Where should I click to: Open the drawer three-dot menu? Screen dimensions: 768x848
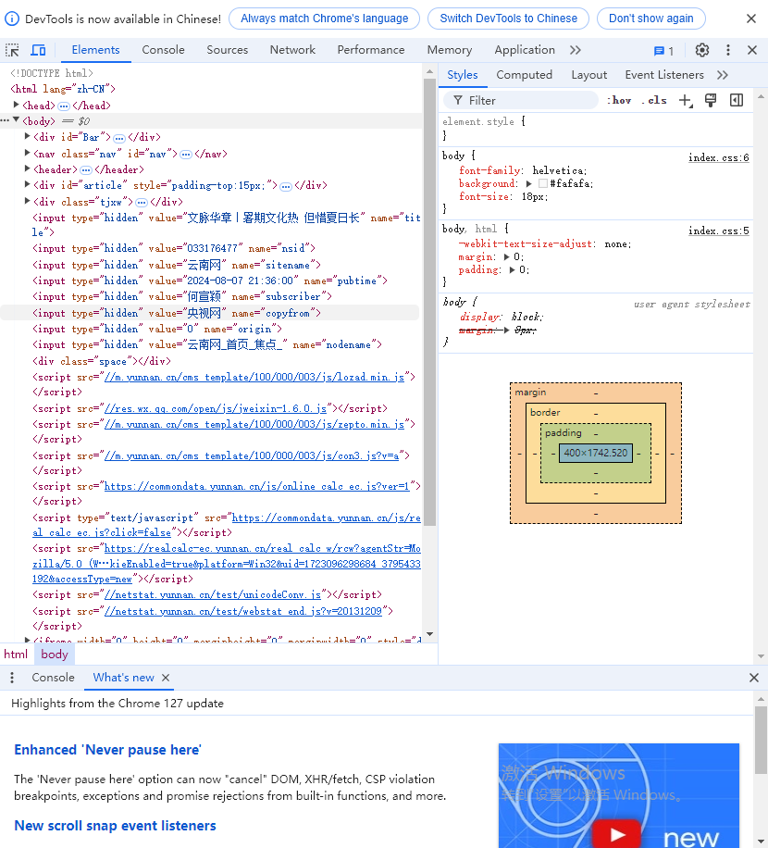12,678
